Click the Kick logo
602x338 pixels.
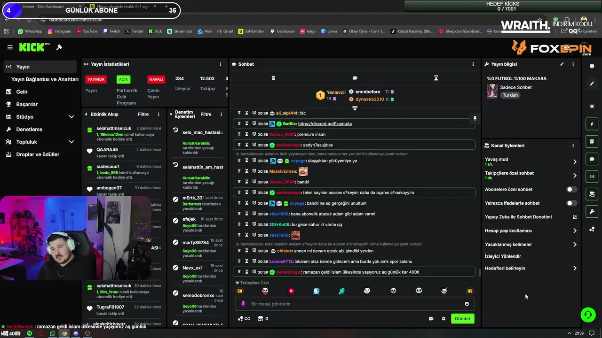34,47
